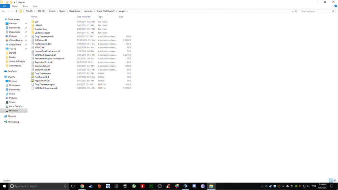Open the File ribbon tab
This screenshot has height=190, width=338.
(5, 6)
